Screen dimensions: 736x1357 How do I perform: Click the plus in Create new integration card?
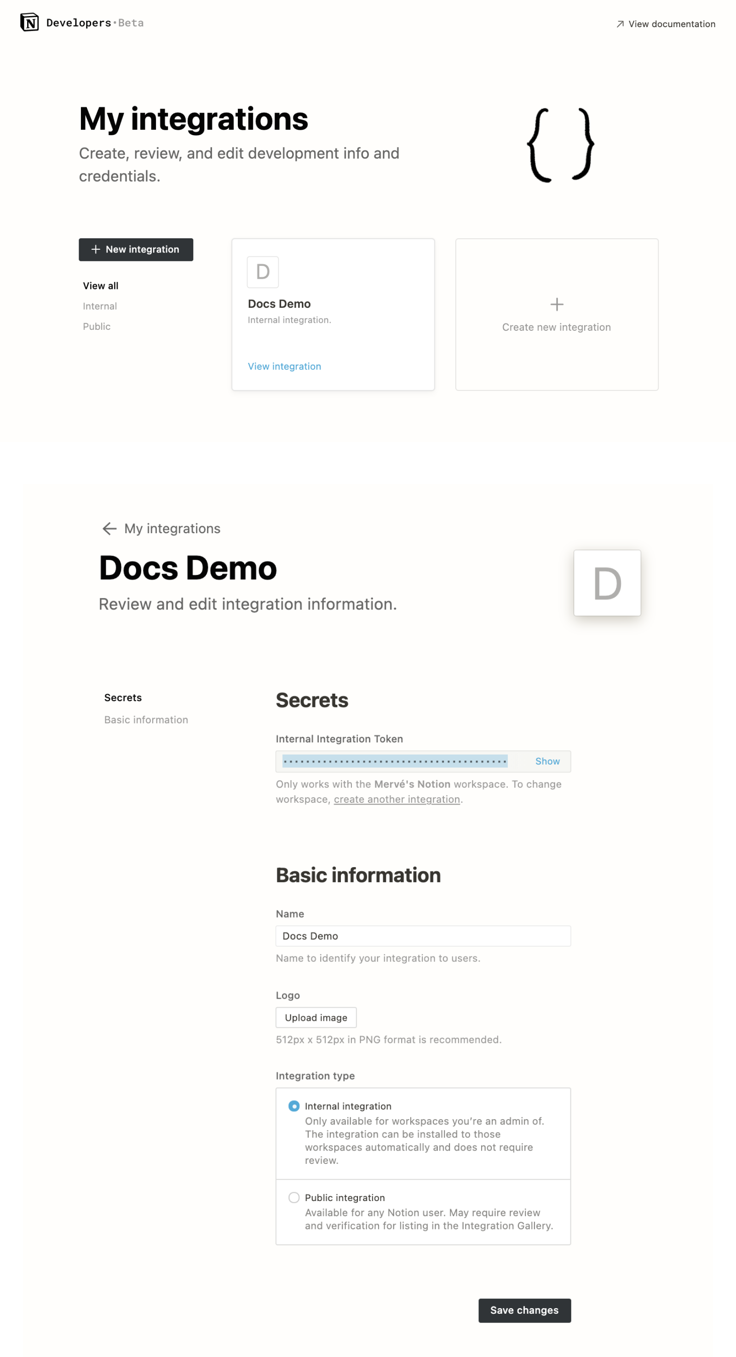[x=556, y=305]
